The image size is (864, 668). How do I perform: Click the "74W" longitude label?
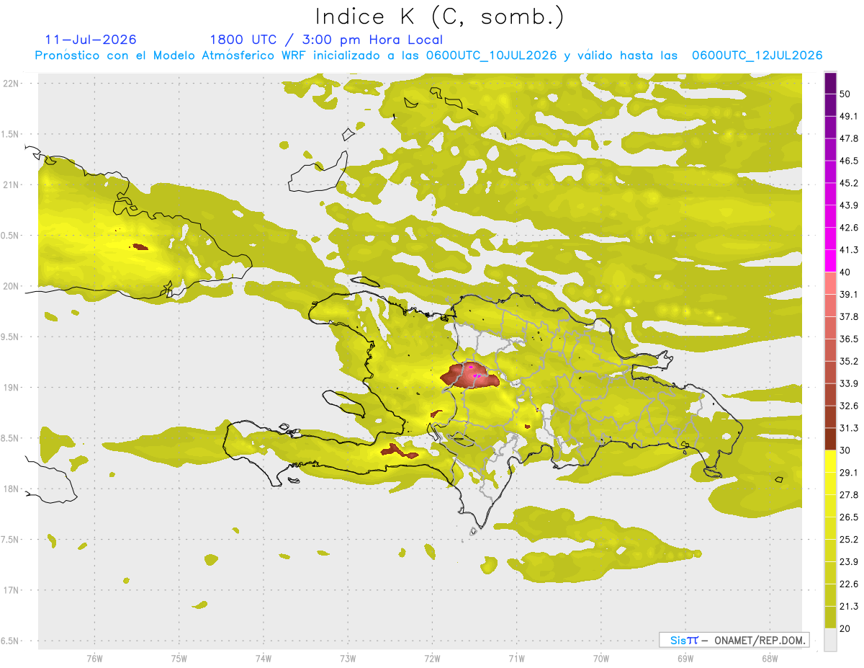click(263, 658)
